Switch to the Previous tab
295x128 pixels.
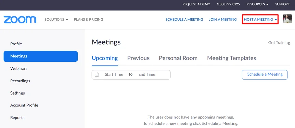click(x=138, y=58)
